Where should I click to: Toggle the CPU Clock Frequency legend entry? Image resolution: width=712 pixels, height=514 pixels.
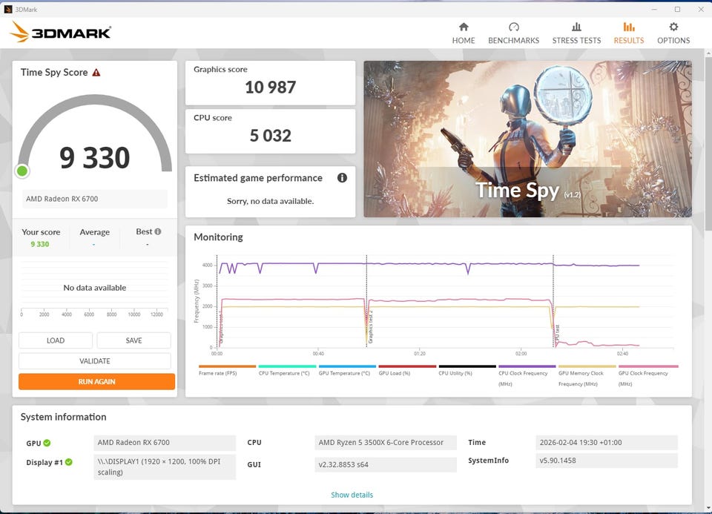527,375
